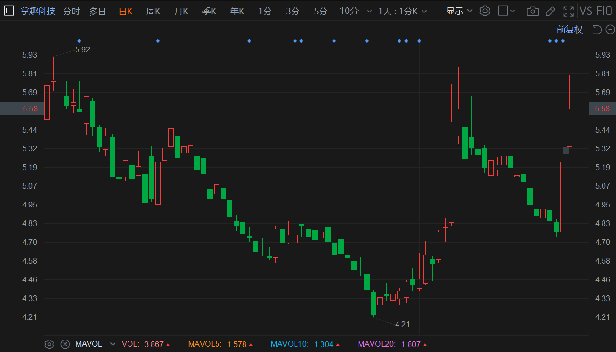Select the 周K weekly candlestick tab
Viewport: 616px width, 352px height.
click(154, 11)
